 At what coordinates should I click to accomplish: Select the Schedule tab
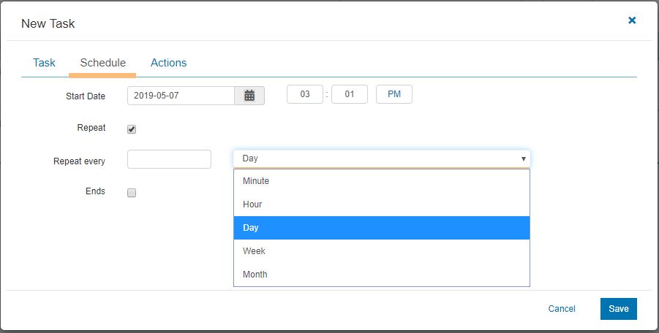point(102,63)
